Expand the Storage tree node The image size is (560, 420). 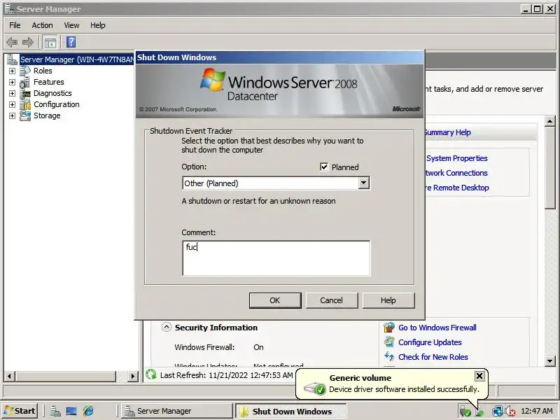[x=12, y=115]
